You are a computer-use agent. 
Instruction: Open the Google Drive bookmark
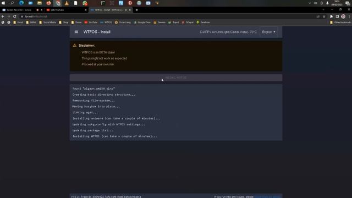point(142,23)
